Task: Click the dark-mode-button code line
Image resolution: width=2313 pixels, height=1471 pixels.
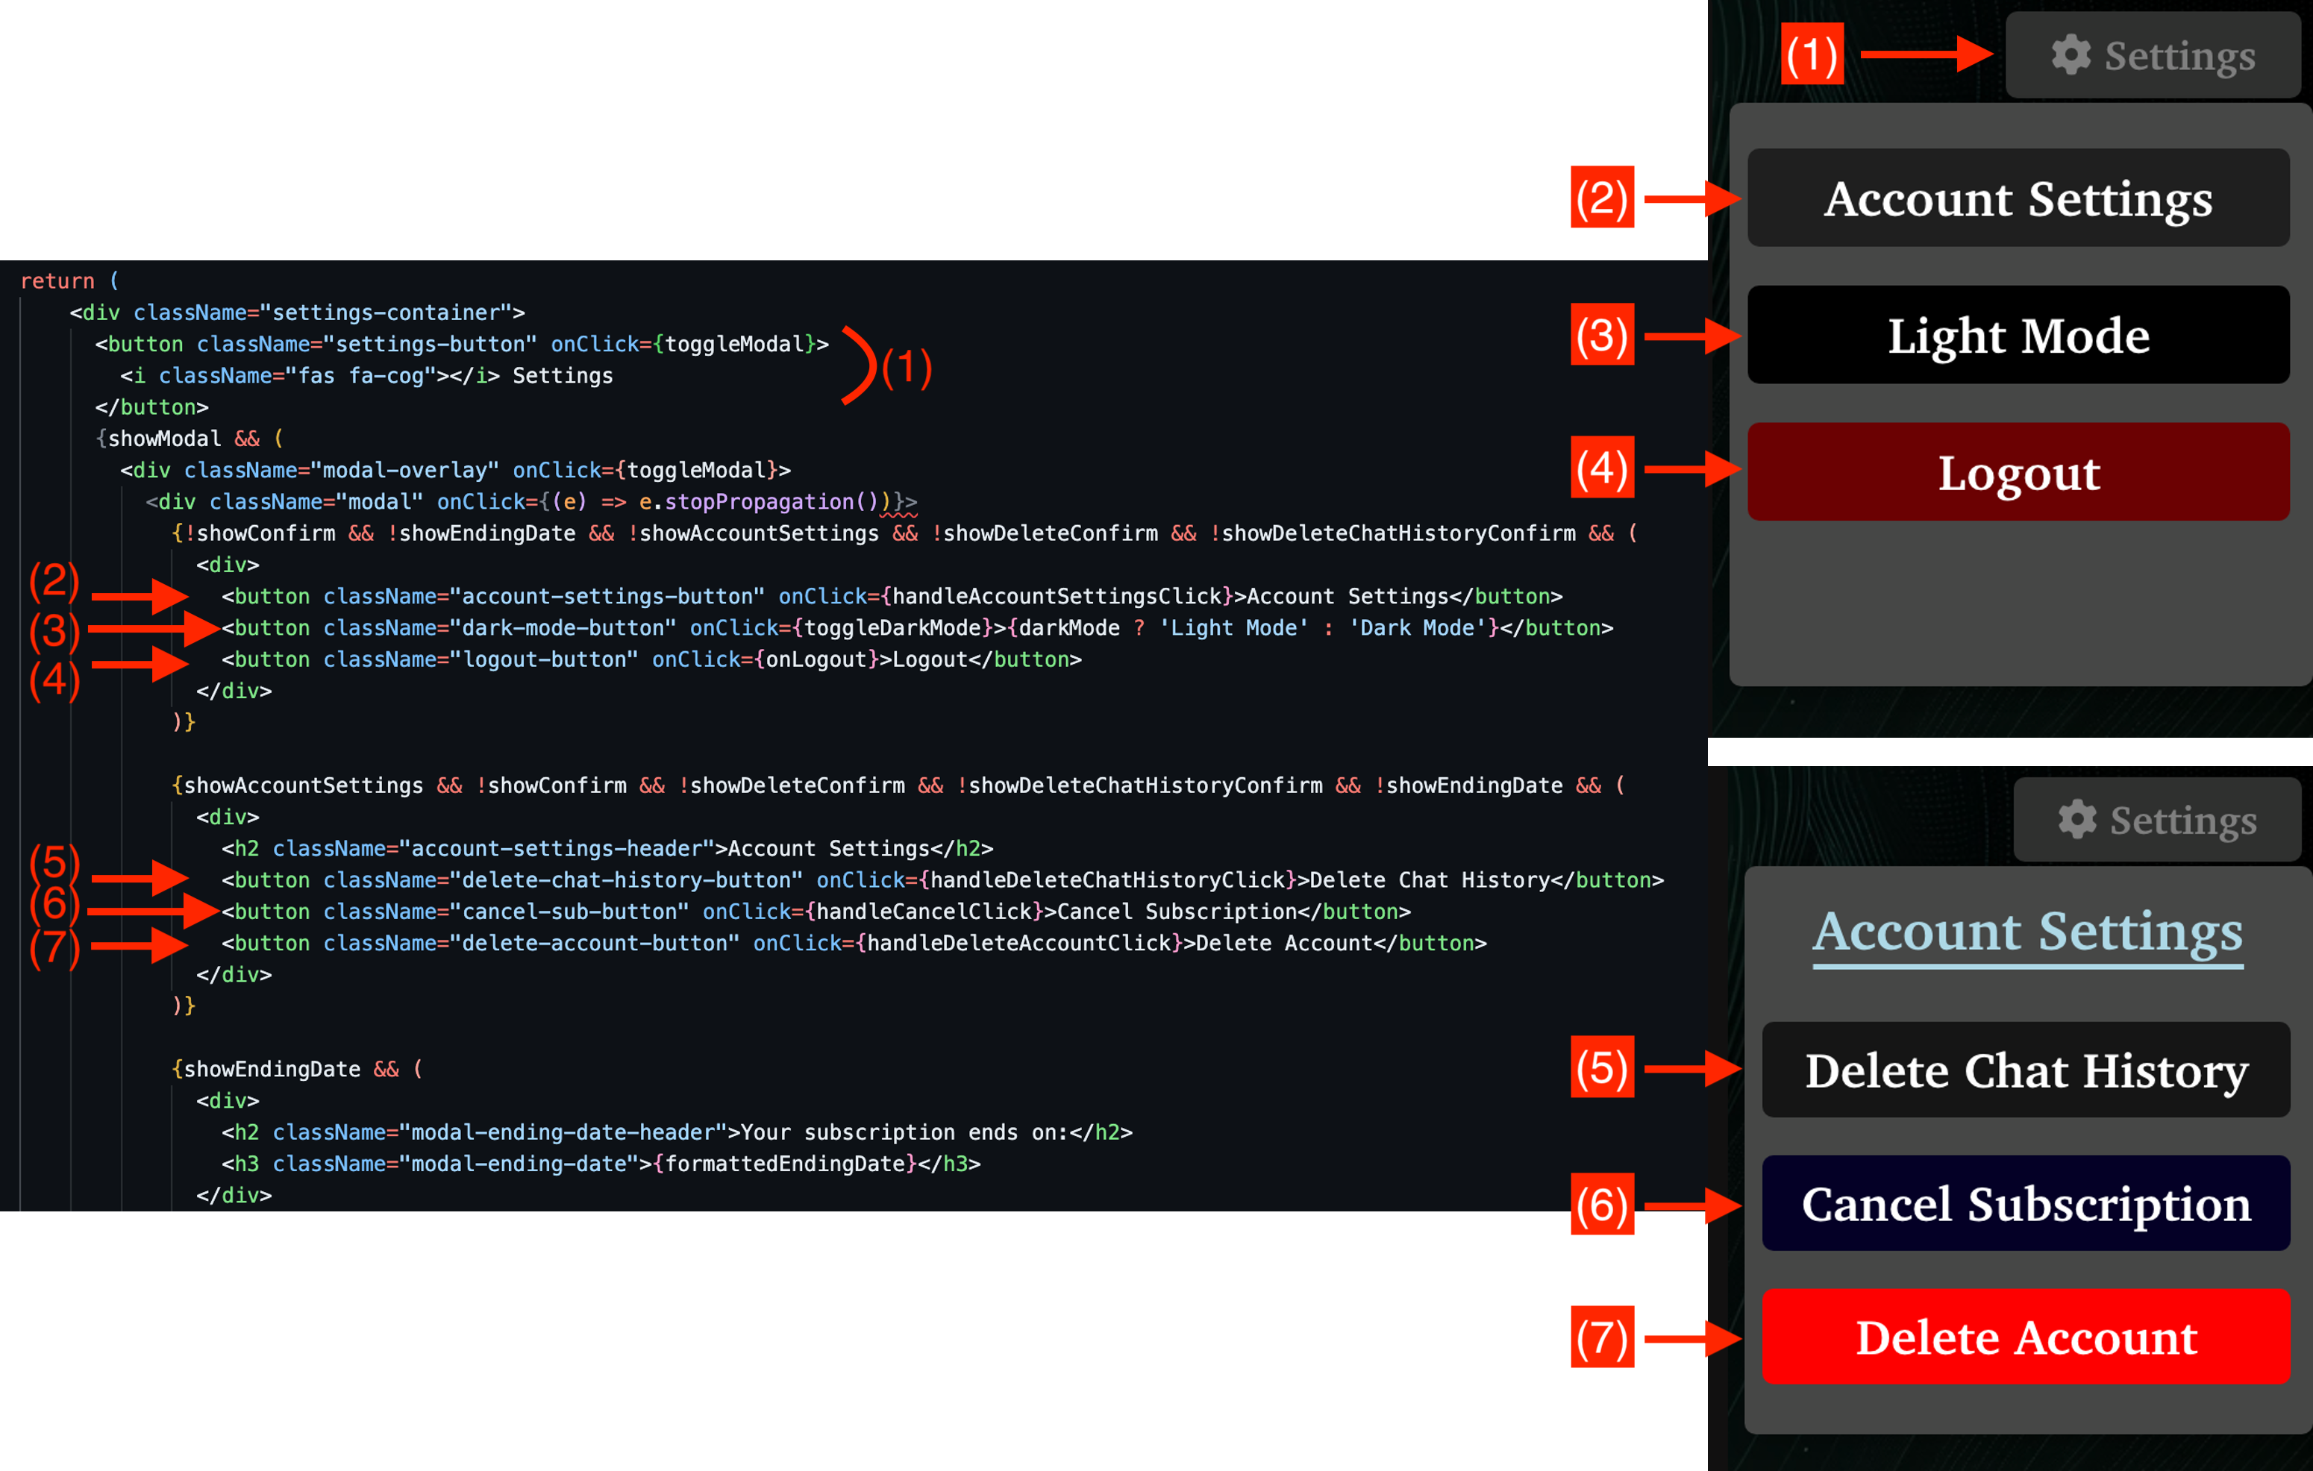Action: pos(917,628)
